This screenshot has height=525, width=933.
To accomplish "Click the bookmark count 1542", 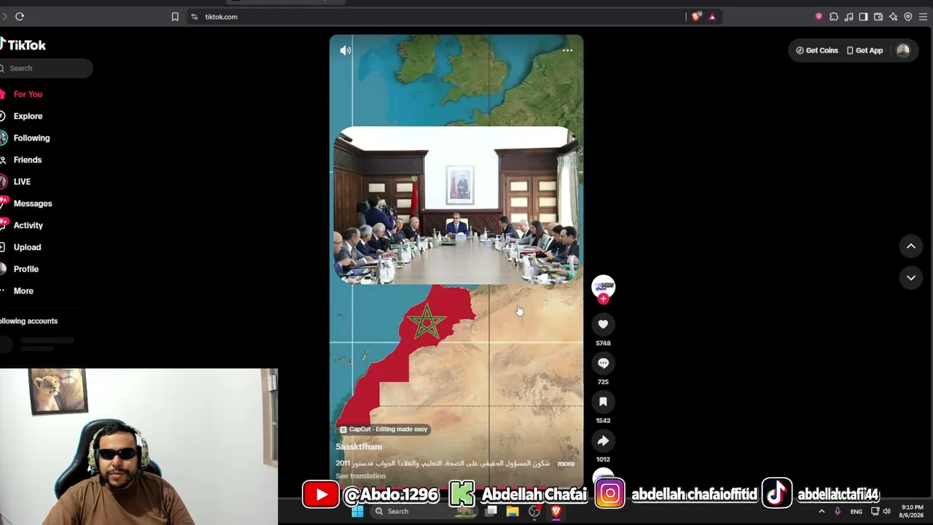I will (603, 420).
